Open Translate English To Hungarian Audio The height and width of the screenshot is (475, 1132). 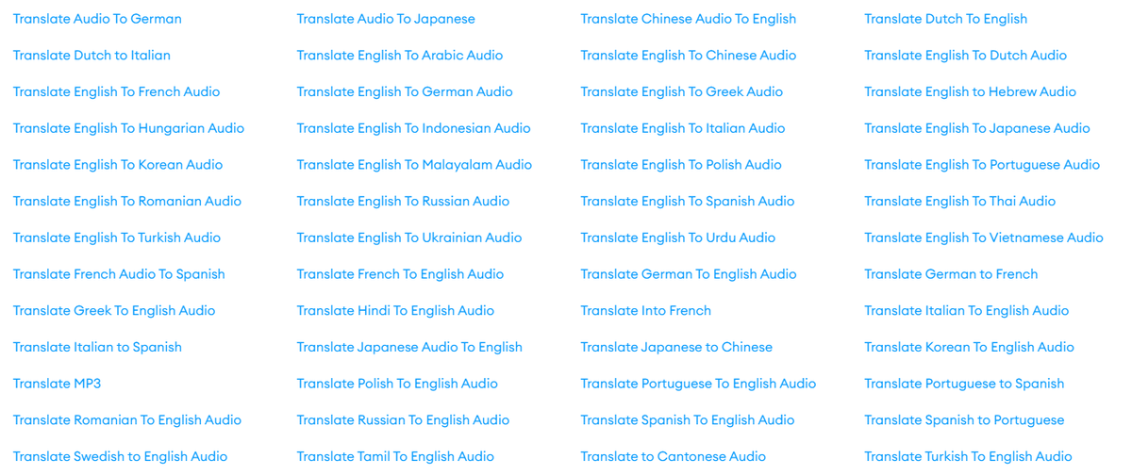click(128, 128)
